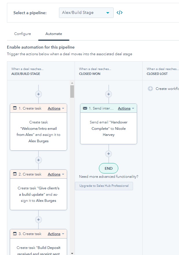The height and width of the screenshot is (255, 179).
Task: Click the plus icon between step 1 and step 2
Action: 38,160
